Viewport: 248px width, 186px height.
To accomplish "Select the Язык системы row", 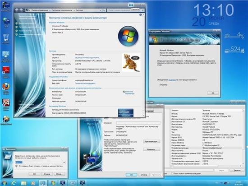I will click(x=207, y=150).
